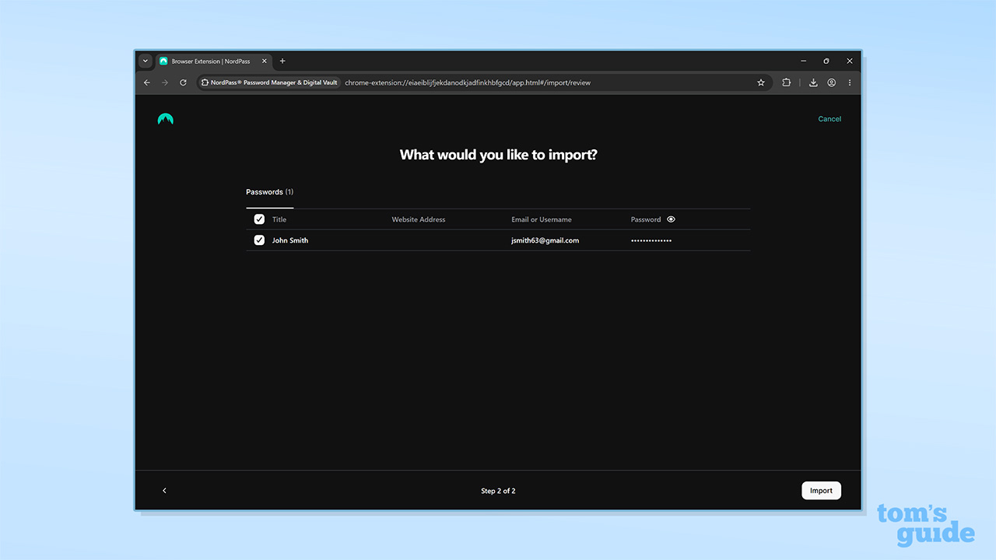996x560 pixels.
Task: Select the Passwords (1) tab
Action: [x=269, y=192]
